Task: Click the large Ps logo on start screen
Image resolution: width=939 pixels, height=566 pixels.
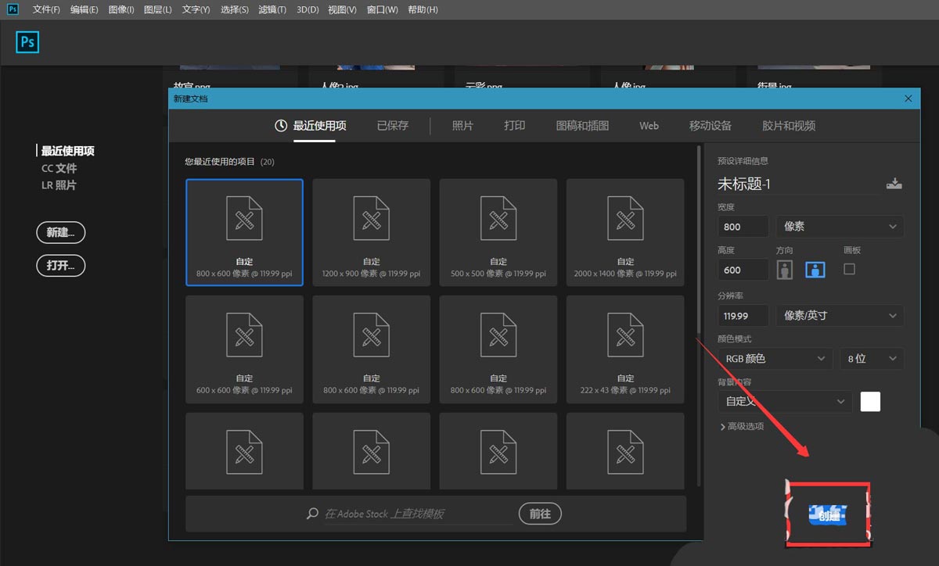Action: tap(27, 42)
